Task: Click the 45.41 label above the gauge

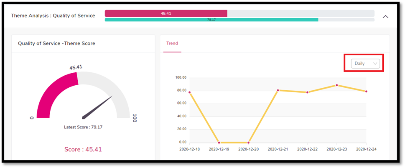Action: click(x=76, y=67)
